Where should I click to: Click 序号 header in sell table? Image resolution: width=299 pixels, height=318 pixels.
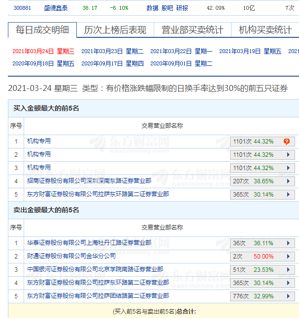pos(16,228)
